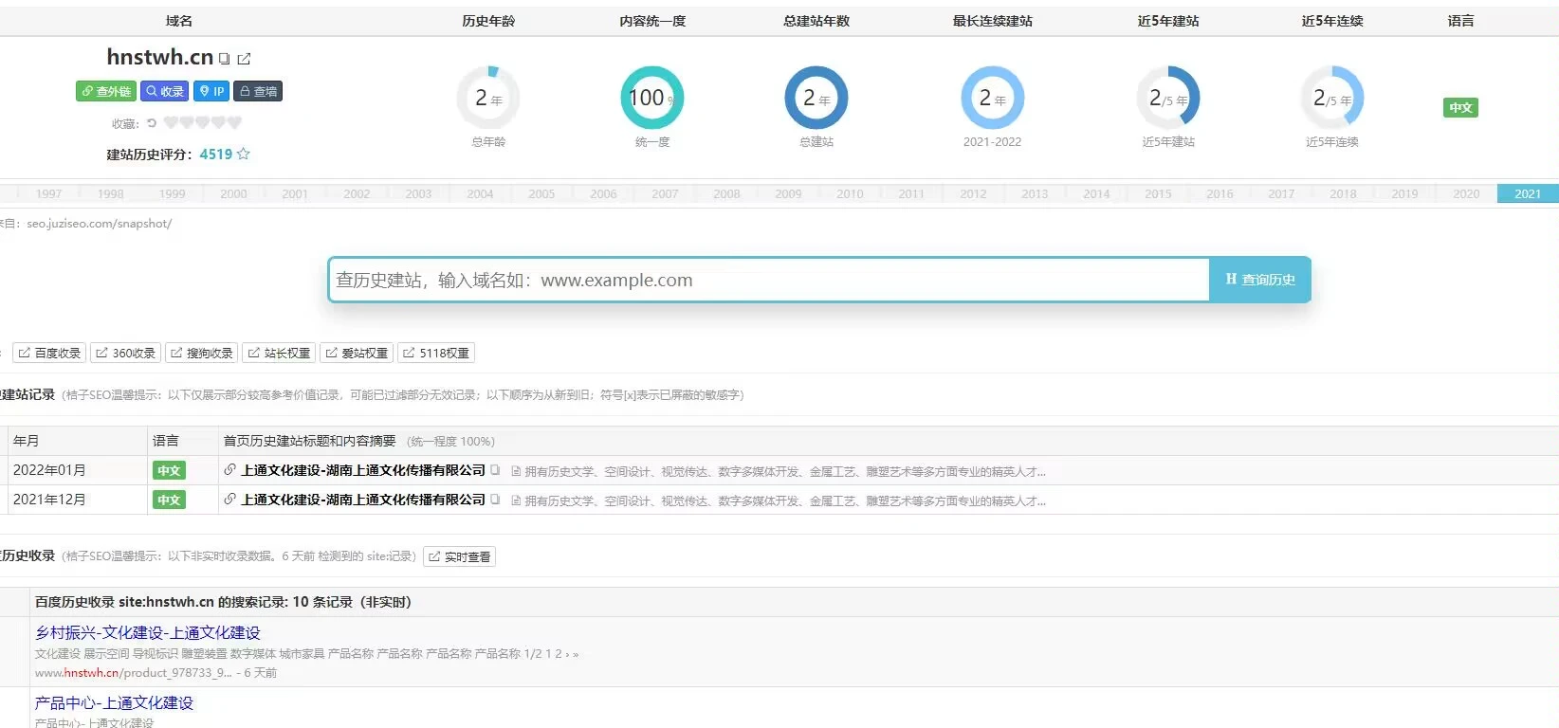Screen dimensions: 1559x728
Task: Click the link icon in the 2021年12月 row
Action: coord(229,499)
